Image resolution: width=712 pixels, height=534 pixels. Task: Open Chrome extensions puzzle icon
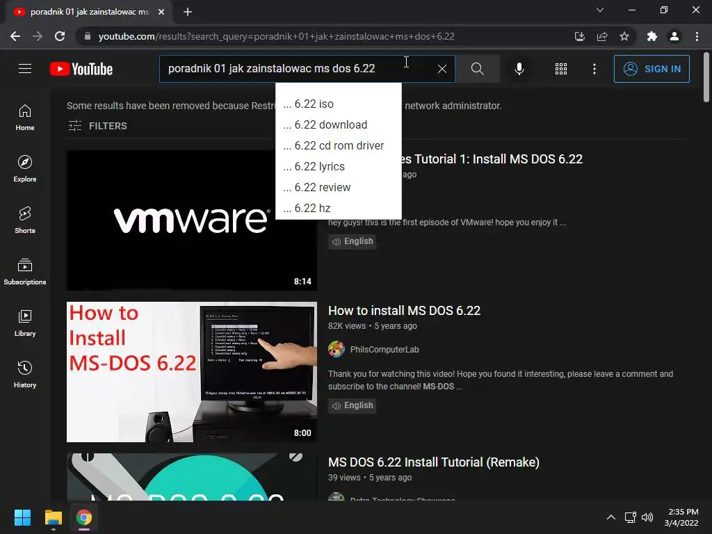pos(652,36)
